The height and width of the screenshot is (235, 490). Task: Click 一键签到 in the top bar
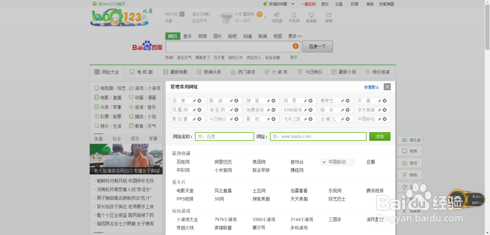[308, 4]
